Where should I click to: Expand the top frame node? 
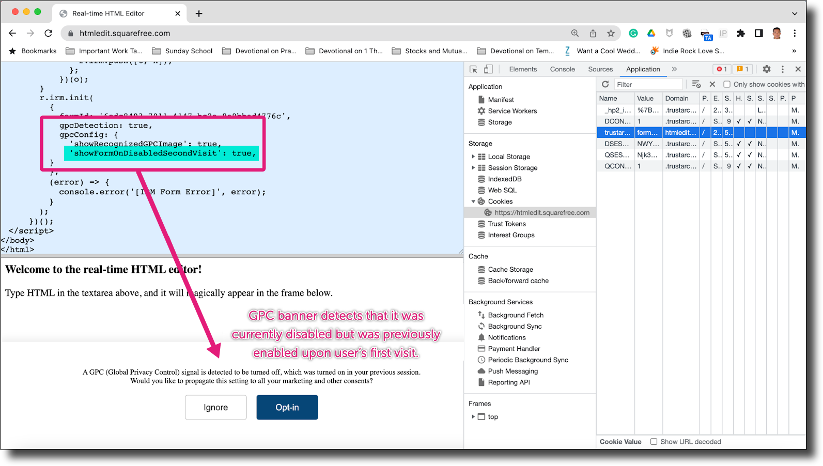click(x=473, y=417)
